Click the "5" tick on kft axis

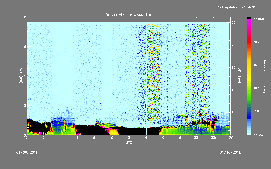(233, 113)
